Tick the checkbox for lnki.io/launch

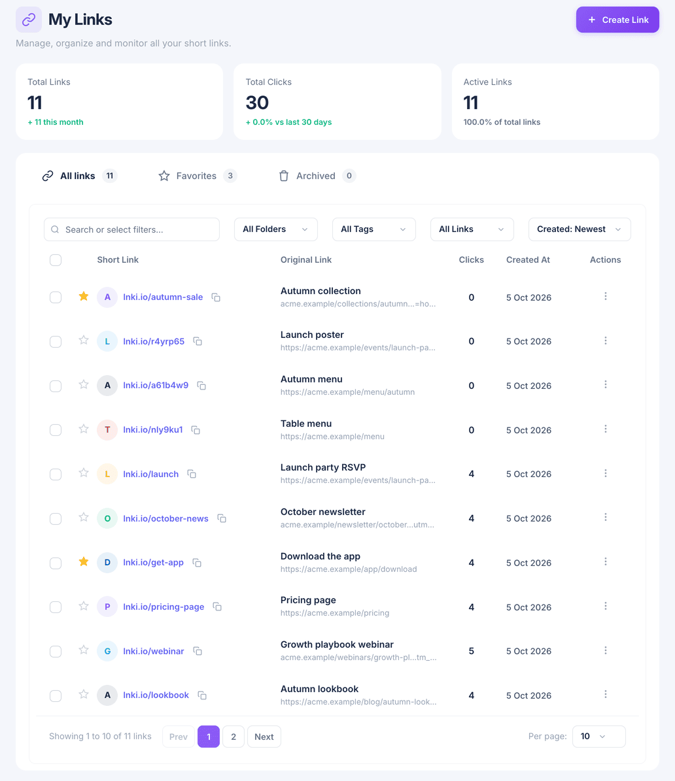(x=56, y=474)
